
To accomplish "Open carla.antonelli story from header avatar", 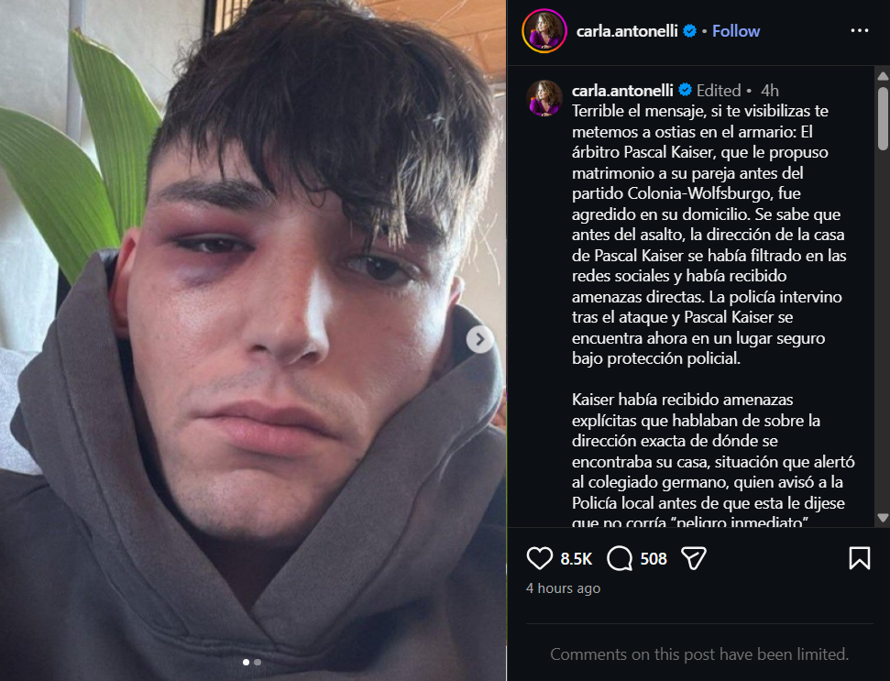I will (544, 31).
